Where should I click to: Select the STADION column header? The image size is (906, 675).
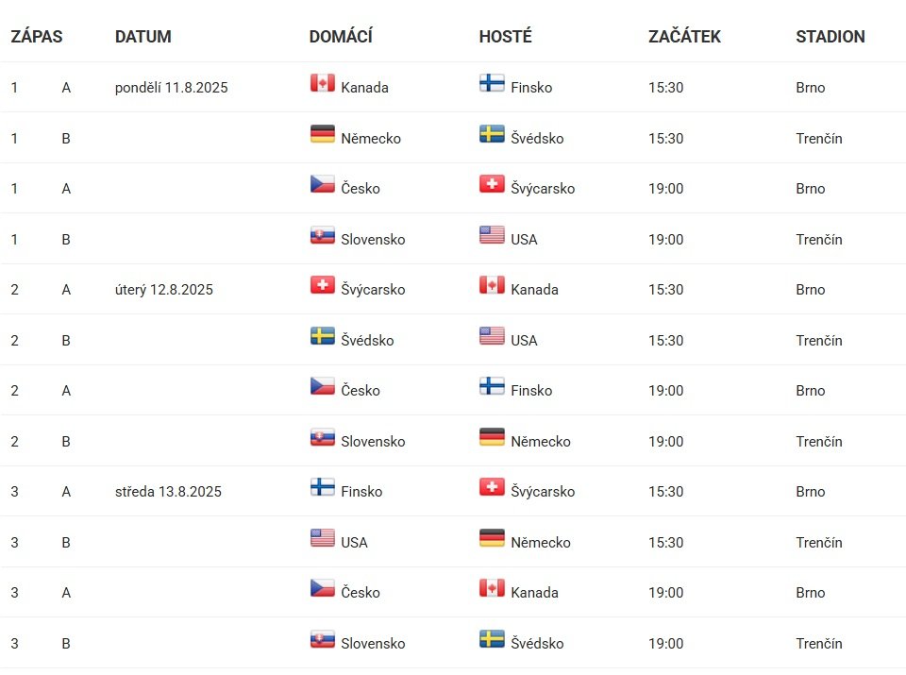click(x=830, y=37)
